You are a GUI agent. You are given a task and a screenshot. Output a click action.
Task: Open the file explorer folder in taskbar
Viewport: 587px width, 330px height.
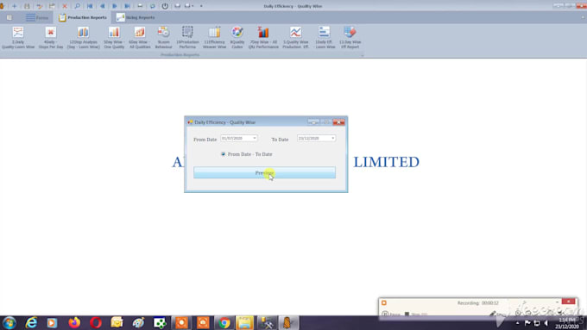pos(245,322)
